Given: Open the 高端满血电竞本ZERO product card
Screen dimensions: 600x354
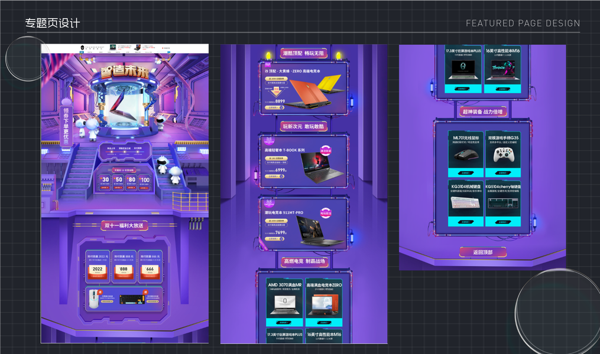Looking at the screenshot, I should pyautogui.click(x=324, y=303).
